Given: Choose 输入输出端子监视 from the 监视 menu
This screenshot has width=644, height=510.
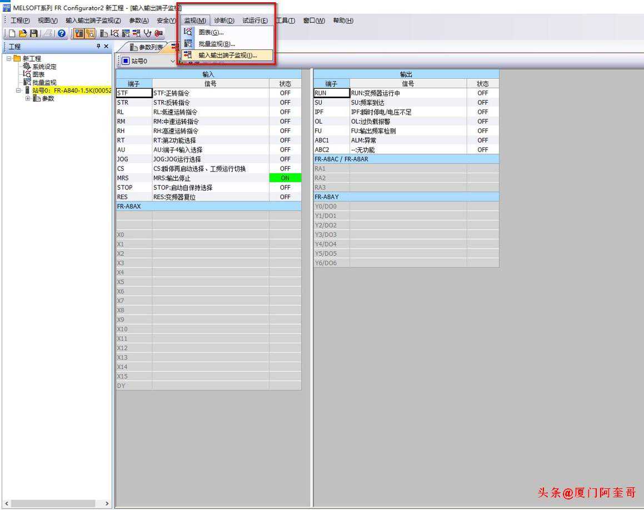Looking at the screenshot, I should coord(227,55).
